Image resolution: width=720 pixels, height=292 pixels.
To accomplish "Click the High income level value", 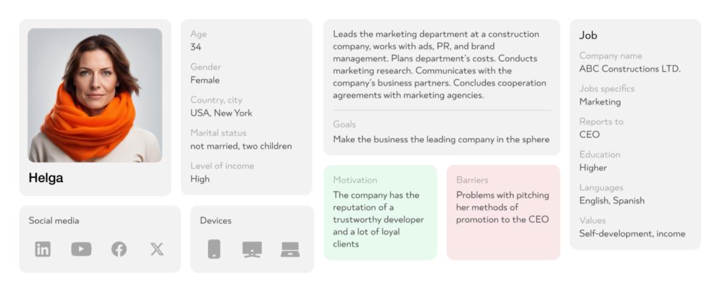I will click(x=200, y=179).
